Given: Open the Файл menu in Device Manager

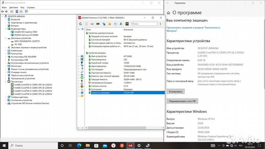Looking at the screenshot, I should pos(4,7).
